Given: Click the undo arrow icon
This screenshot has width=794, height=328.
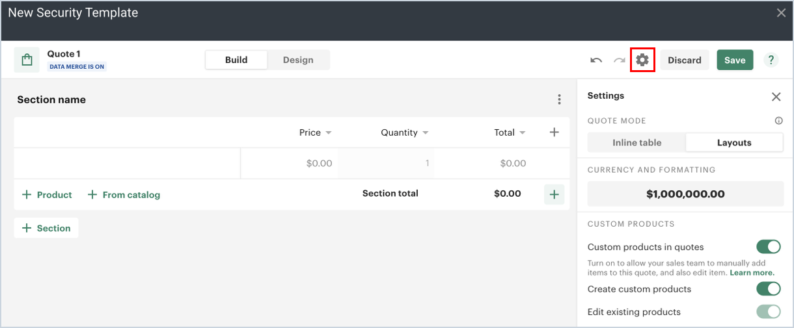Looking at the screenshot, I should [596, 60].
